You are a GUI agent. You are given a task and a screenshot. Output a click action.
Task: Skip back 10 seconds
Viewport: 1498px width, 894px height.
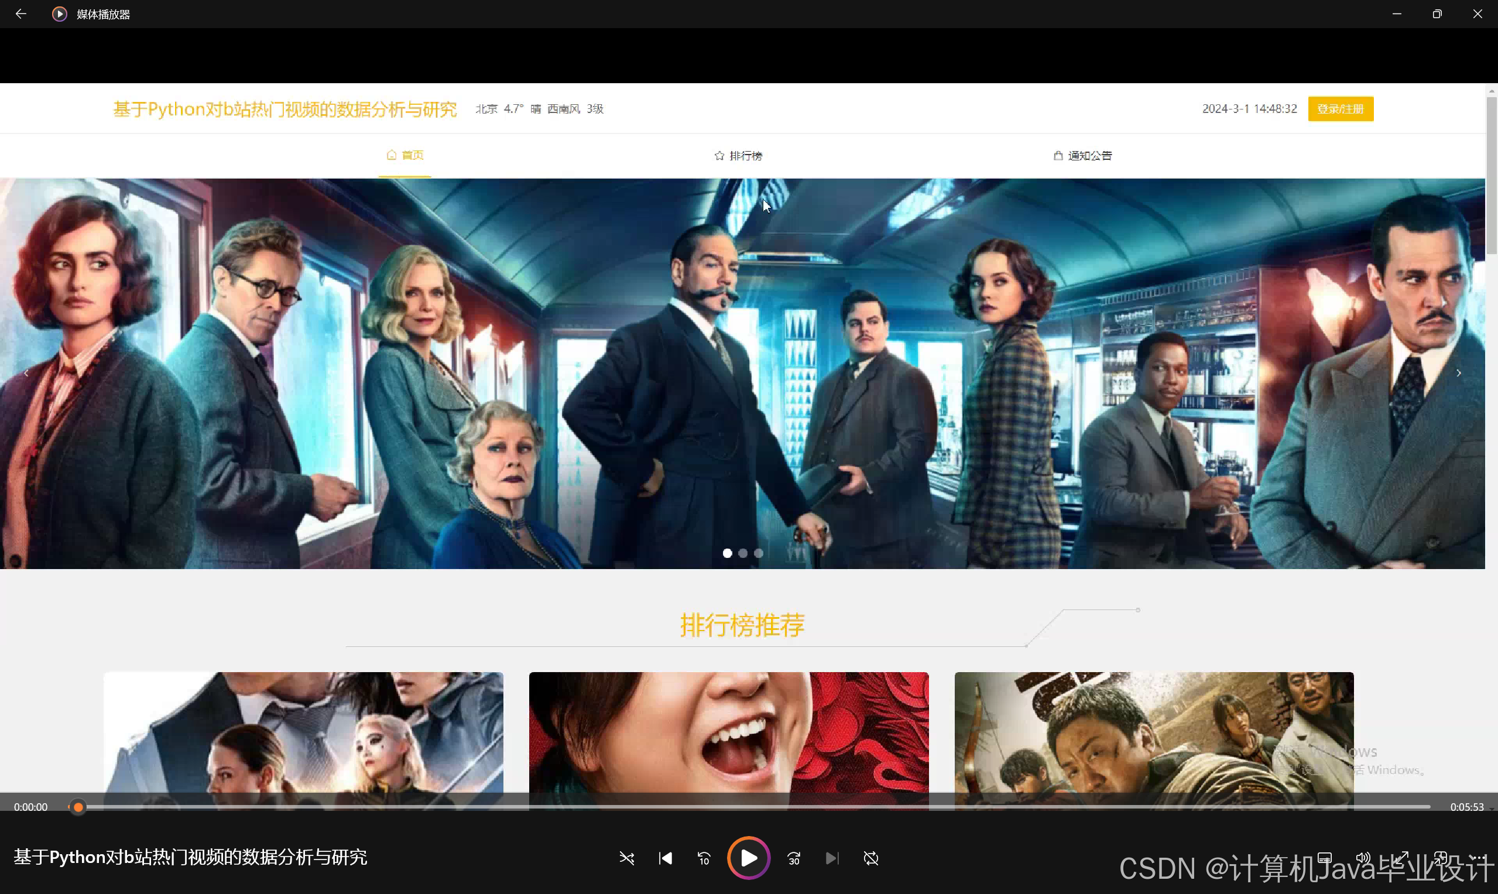click(x=704, y=858)
